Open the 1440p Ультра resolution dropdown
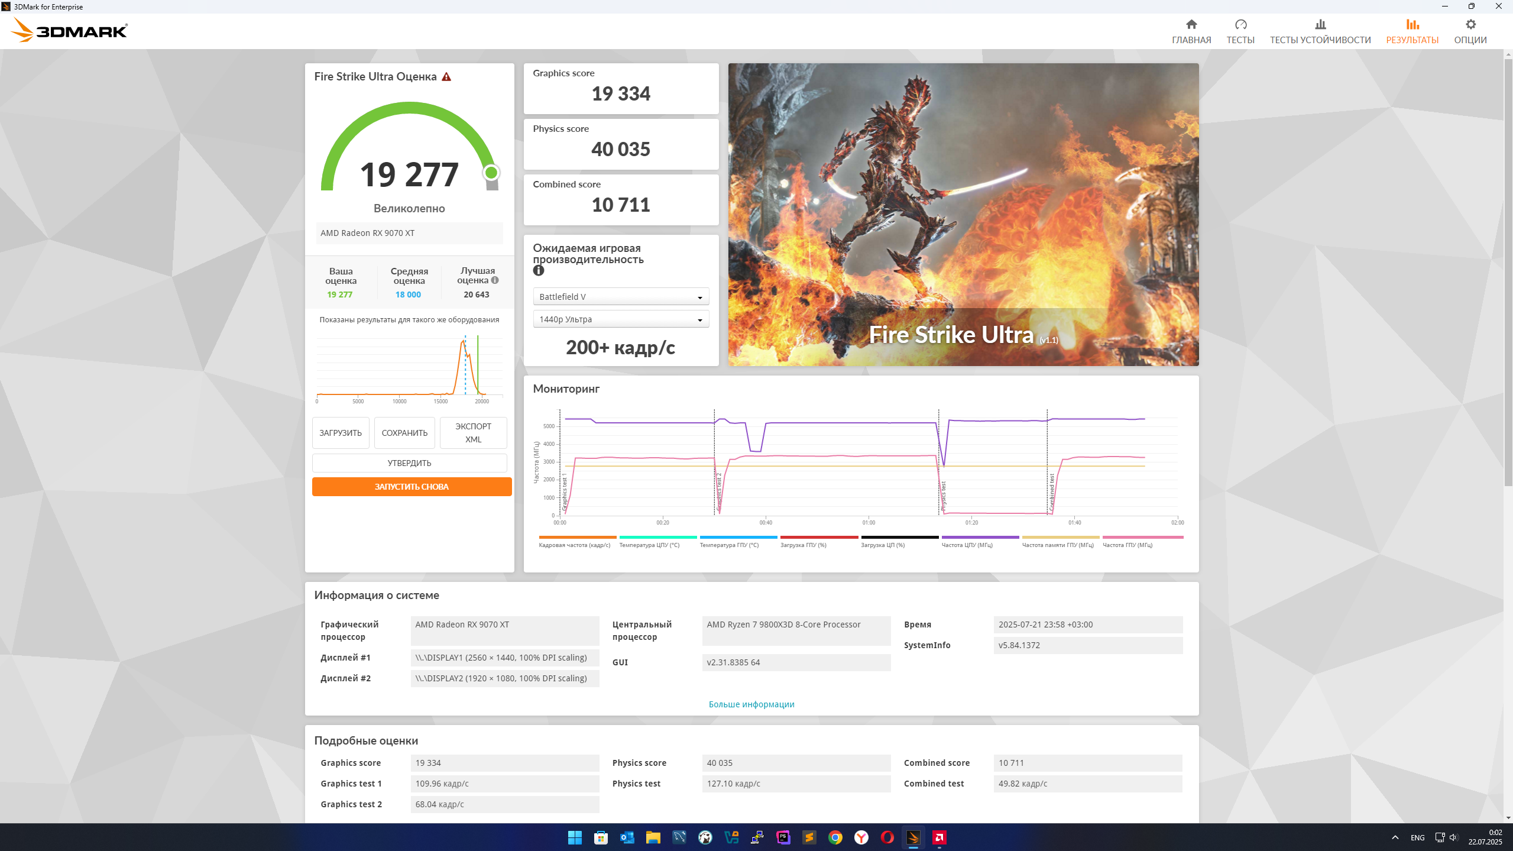 point(620,319)
